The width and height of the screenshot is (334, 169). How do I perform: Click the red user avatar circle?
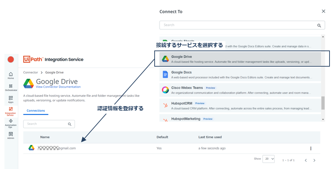click(x=11, y=59)
